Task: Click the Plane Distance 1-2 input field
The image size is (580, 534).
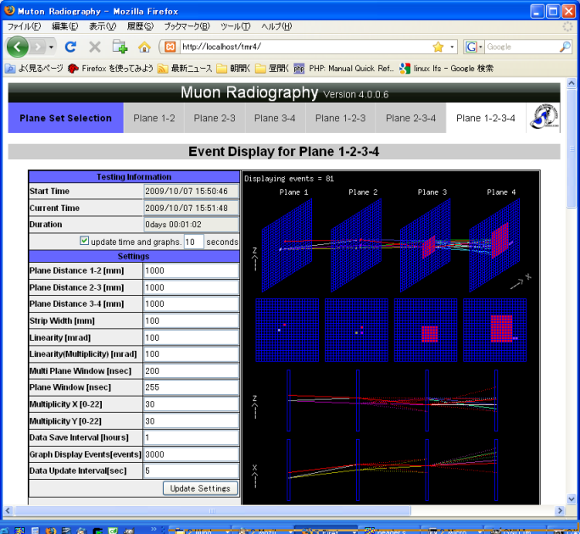Action: coord(191,270)
